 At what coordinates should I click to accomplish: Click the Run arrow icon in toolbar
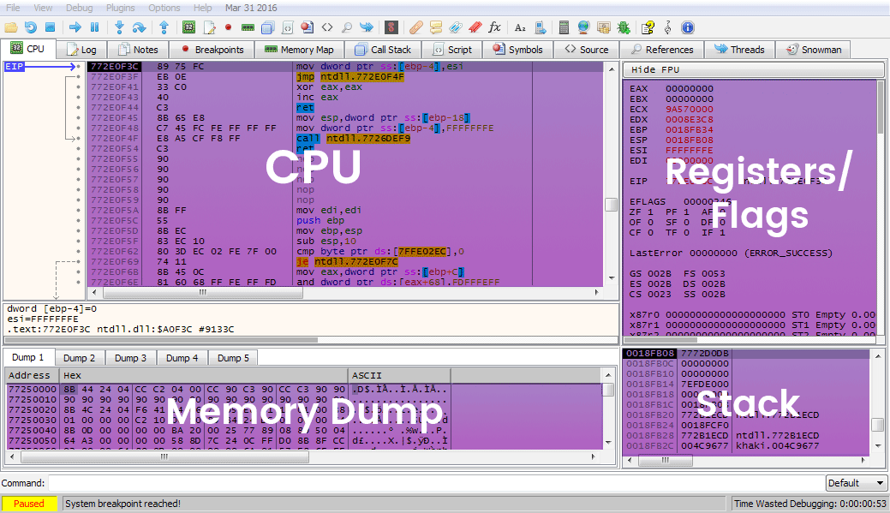[x=75, y=27]
